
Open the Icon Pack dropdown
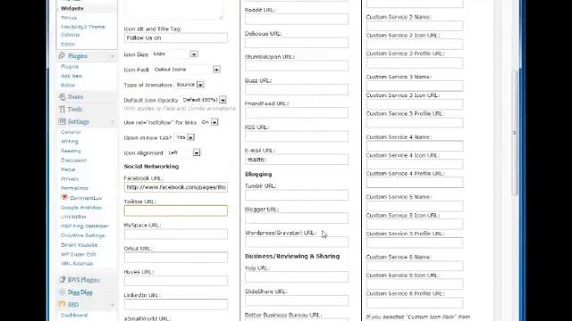coord(216,70)
